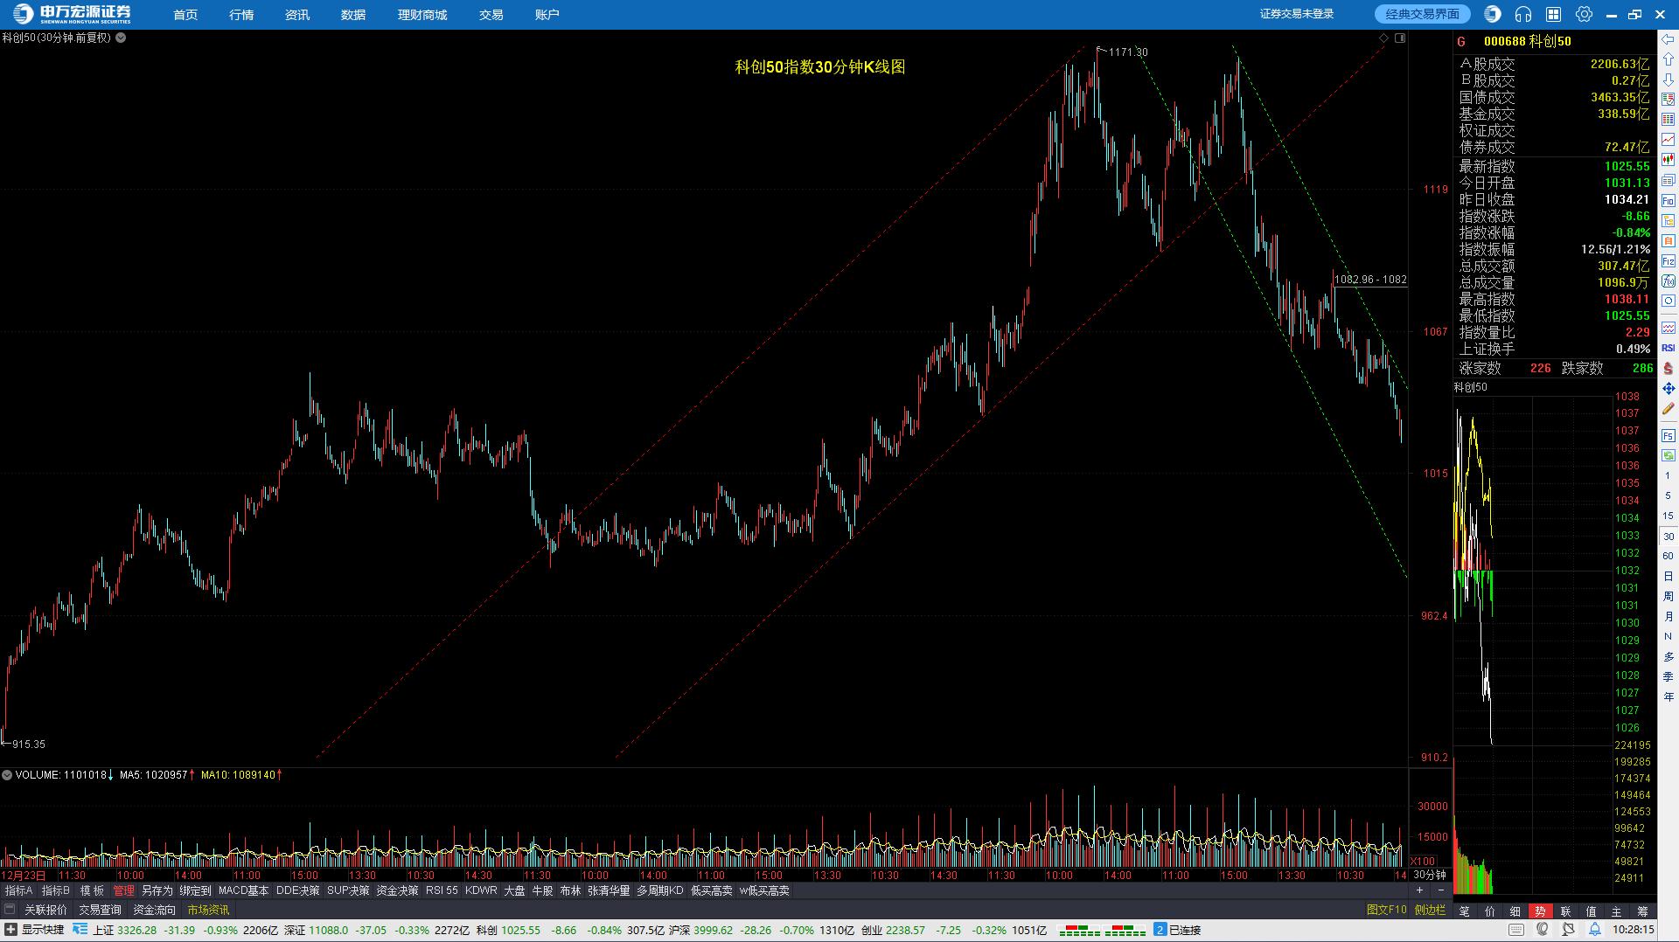Click 上证 index value in status bar
The image size is (1679, 942).
tap(136, 930)
